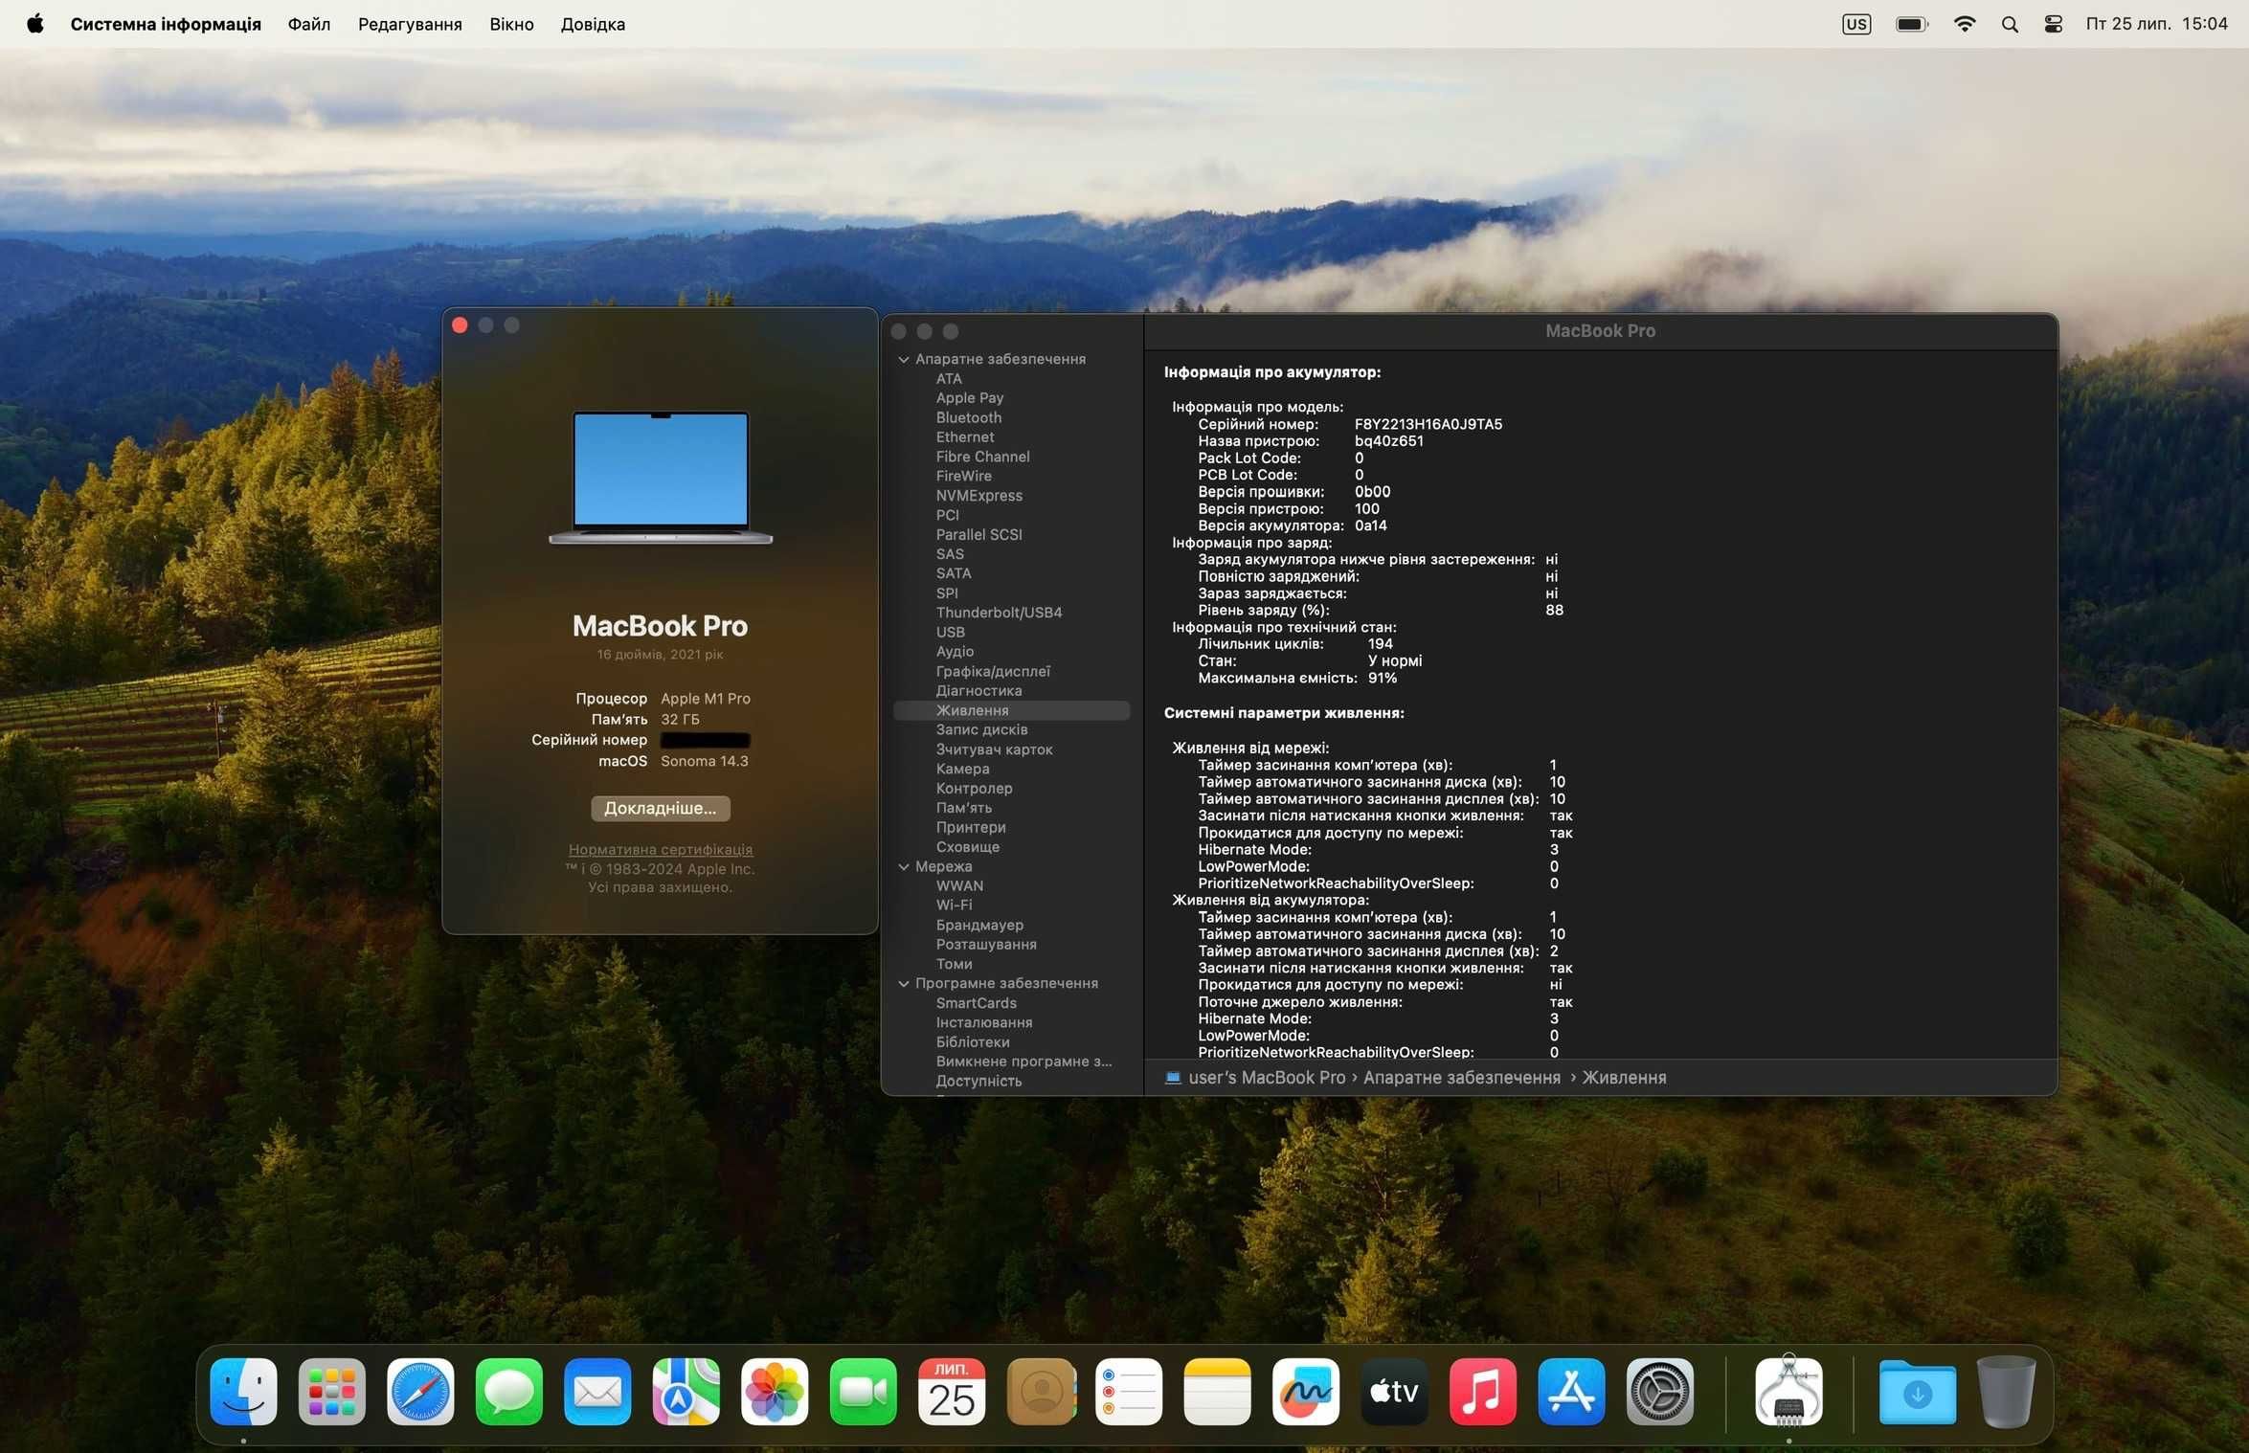Viewport: 2249px width, 1453px height.
Task: Open battery status in menu bar
Action: pos(1911,24)
